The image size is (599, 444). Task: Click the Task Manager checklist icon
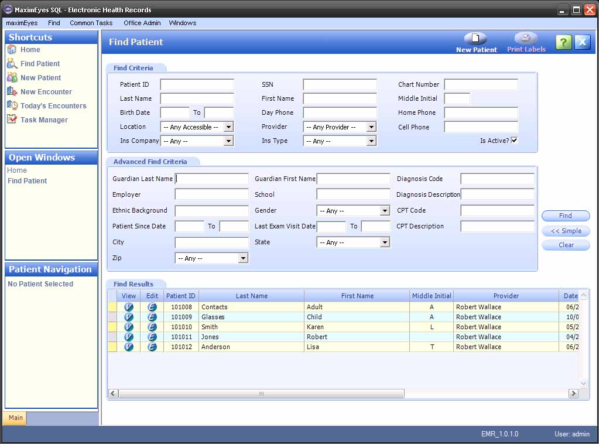(x=12, y=119)
